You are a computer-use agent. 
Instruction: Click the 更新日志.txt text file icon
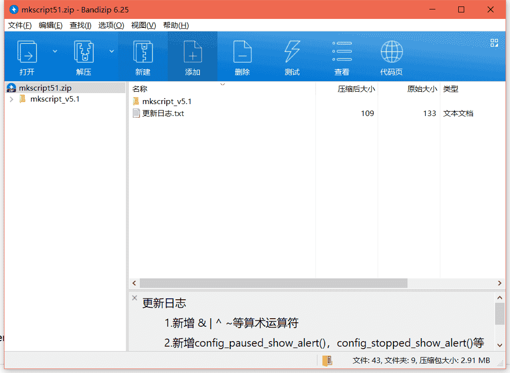click(136, 113)
